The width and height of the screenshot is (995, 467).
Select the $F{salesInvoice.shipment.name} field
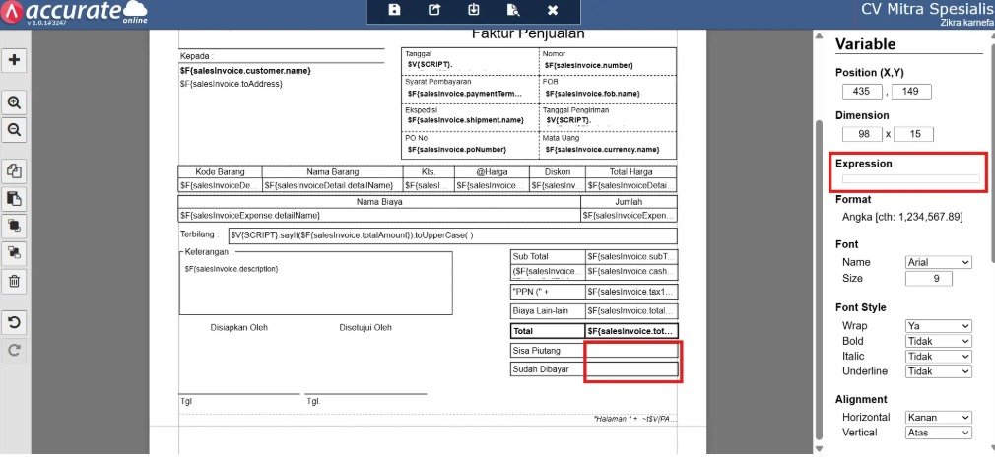[466, 120]
